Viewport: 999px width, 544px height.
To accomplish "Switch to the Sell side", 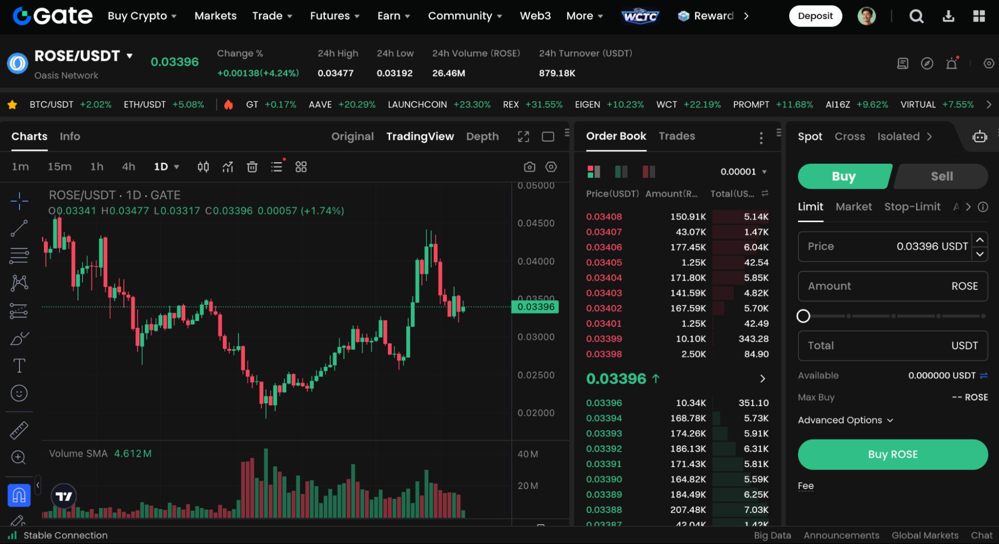I will tap(942, 176).
